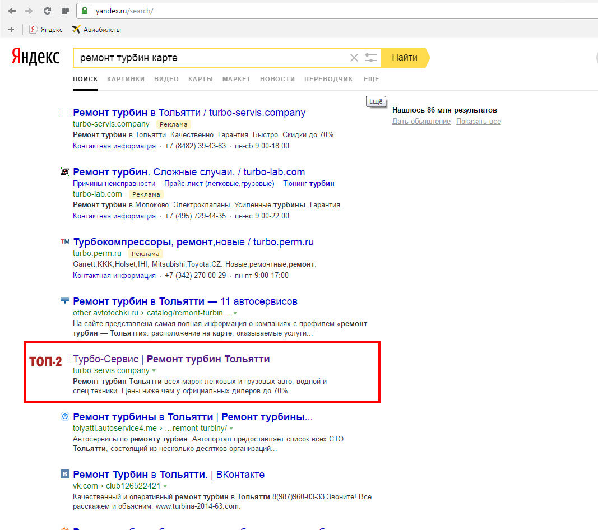Screen dimensions: 598x530
Task: Open Ремонт турбин. Сложные случаи result
Action: pyautogui.click(x=189, y=172)
